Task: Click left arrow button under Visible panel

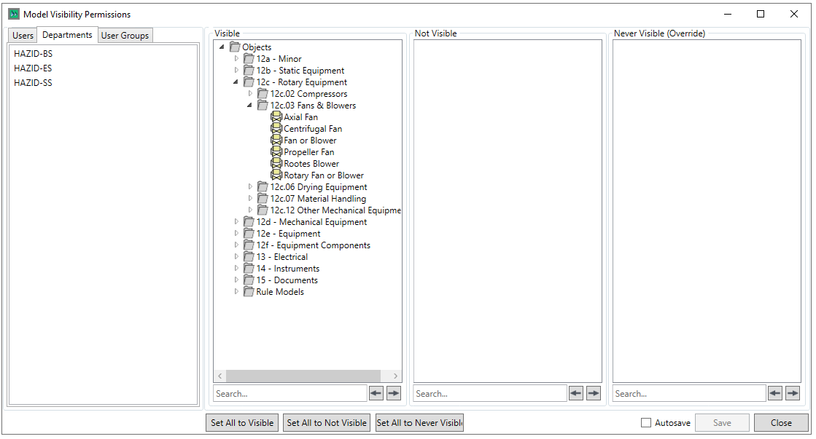Action: 376,393
